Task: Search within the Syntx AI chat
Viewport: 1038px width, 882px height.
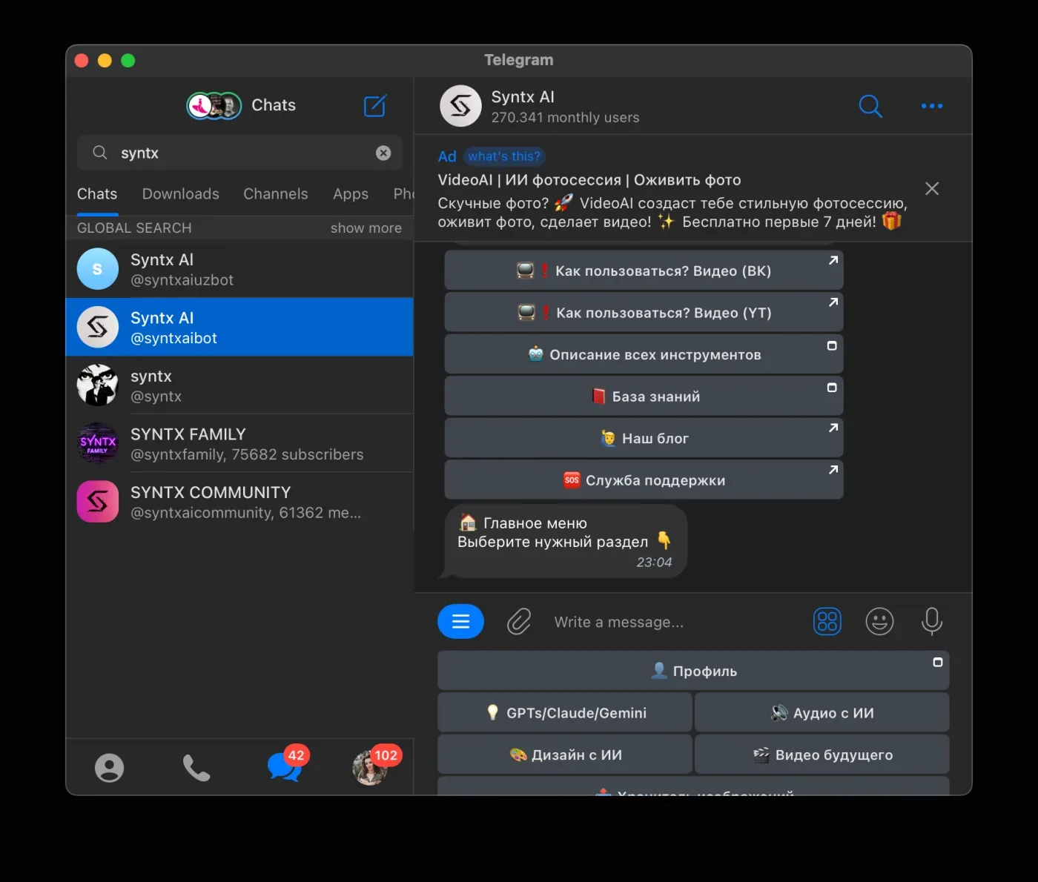Action: [870, 106]
